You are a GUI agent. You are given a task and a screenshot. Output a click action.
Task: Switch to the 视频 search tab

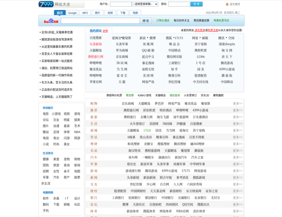point(110,13)
